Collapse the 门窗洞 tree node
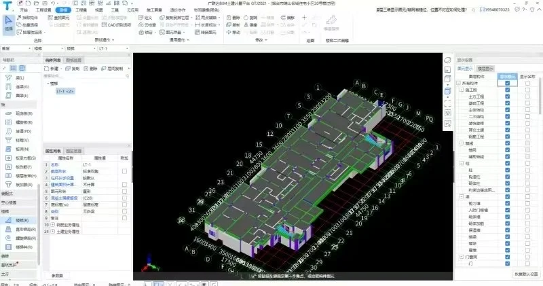The width and height of the screenshot is (543, 286). click(462, 257)
